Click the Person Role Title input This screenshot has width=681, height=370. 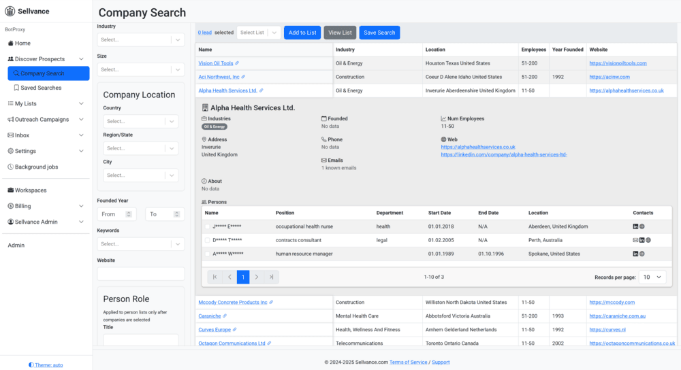(x=141, y=339)
